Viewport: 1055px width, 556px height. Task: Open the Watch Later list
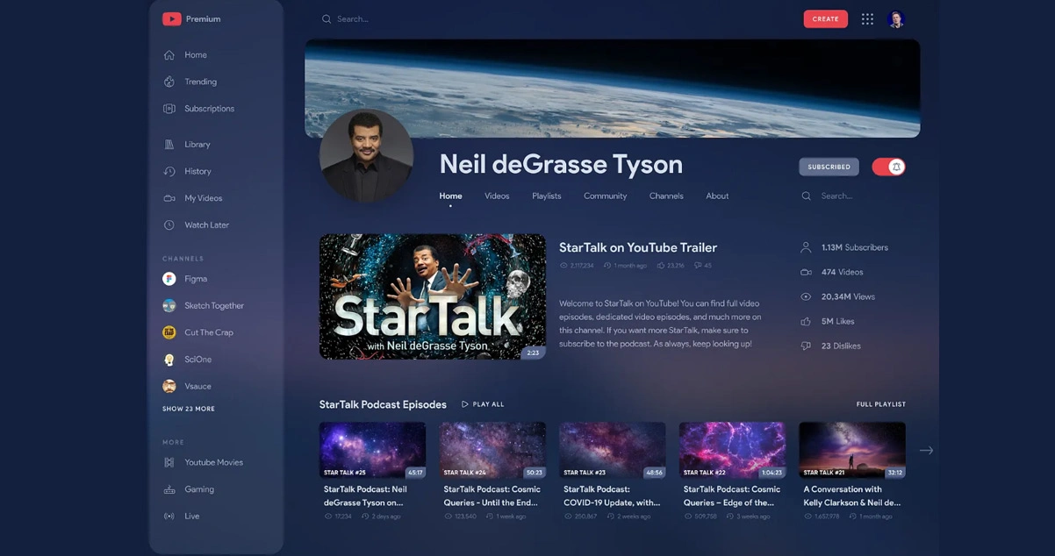[206, 225]
